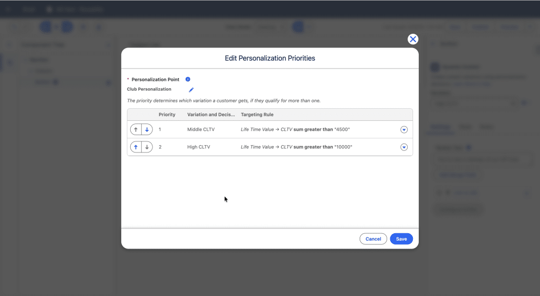Click the pencil icon beside Club Personalization
Viewport: 540px width, 296px height.
(191, 90)
